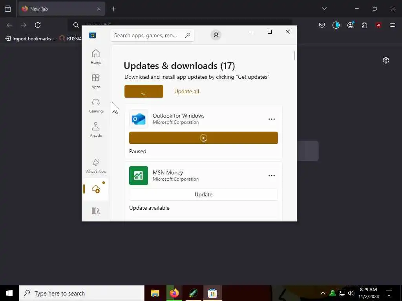
Task: Click Update for MSN Money
Action: (x=203, y=194)
